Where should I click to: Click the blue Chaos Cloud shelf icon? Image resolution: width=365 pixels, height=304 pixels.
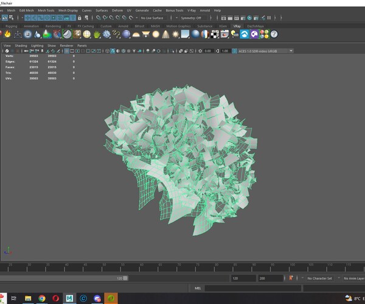pyautogui.click(x=245, y=34)
